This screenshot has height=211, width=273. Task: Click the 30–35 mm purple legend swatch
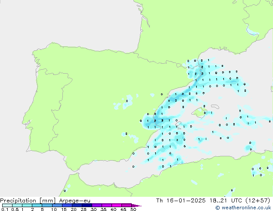point(96,205)
